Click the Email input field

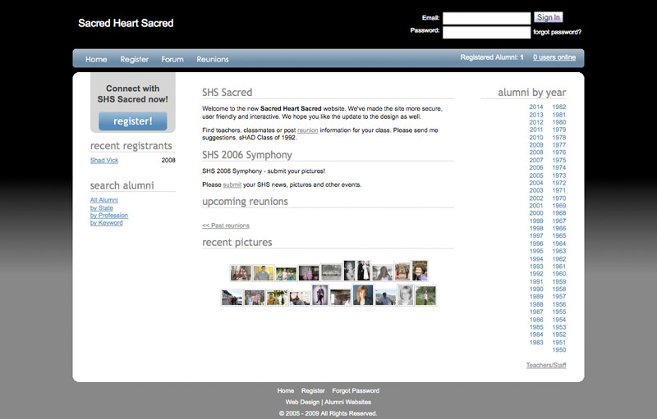tap(486, 18)
